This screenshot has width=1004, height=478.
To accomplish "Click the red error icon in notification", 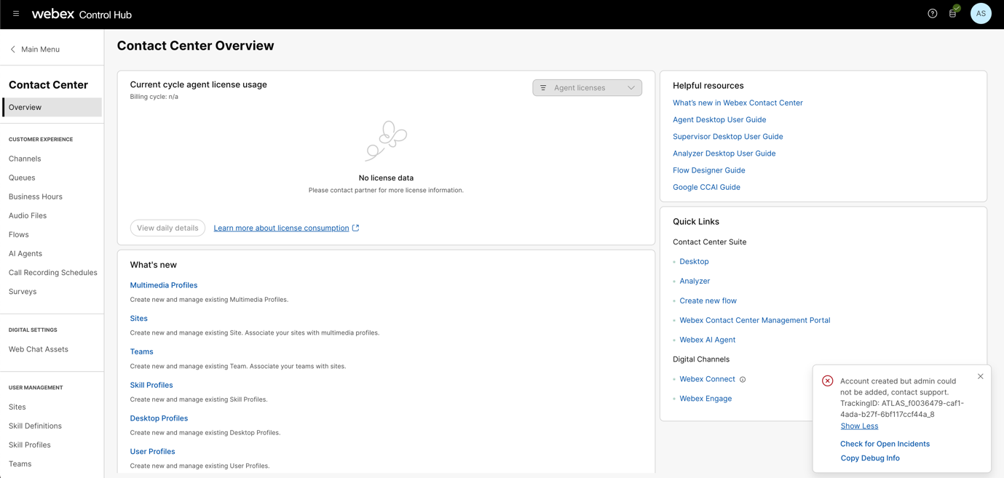I will pos(828,381).
